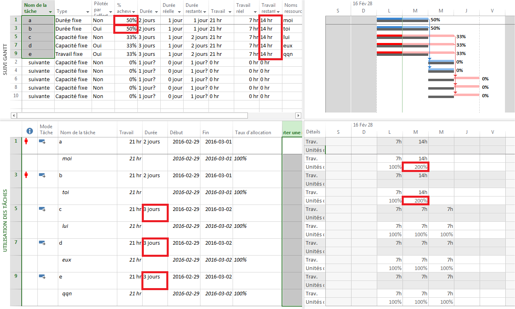515x309 pixels.
Task: Select the 'moi' resource assignment row name
Action: point(67,159)
